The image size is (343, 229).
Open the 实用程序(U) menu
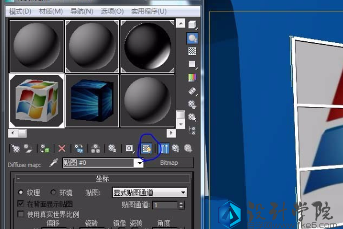147,11
